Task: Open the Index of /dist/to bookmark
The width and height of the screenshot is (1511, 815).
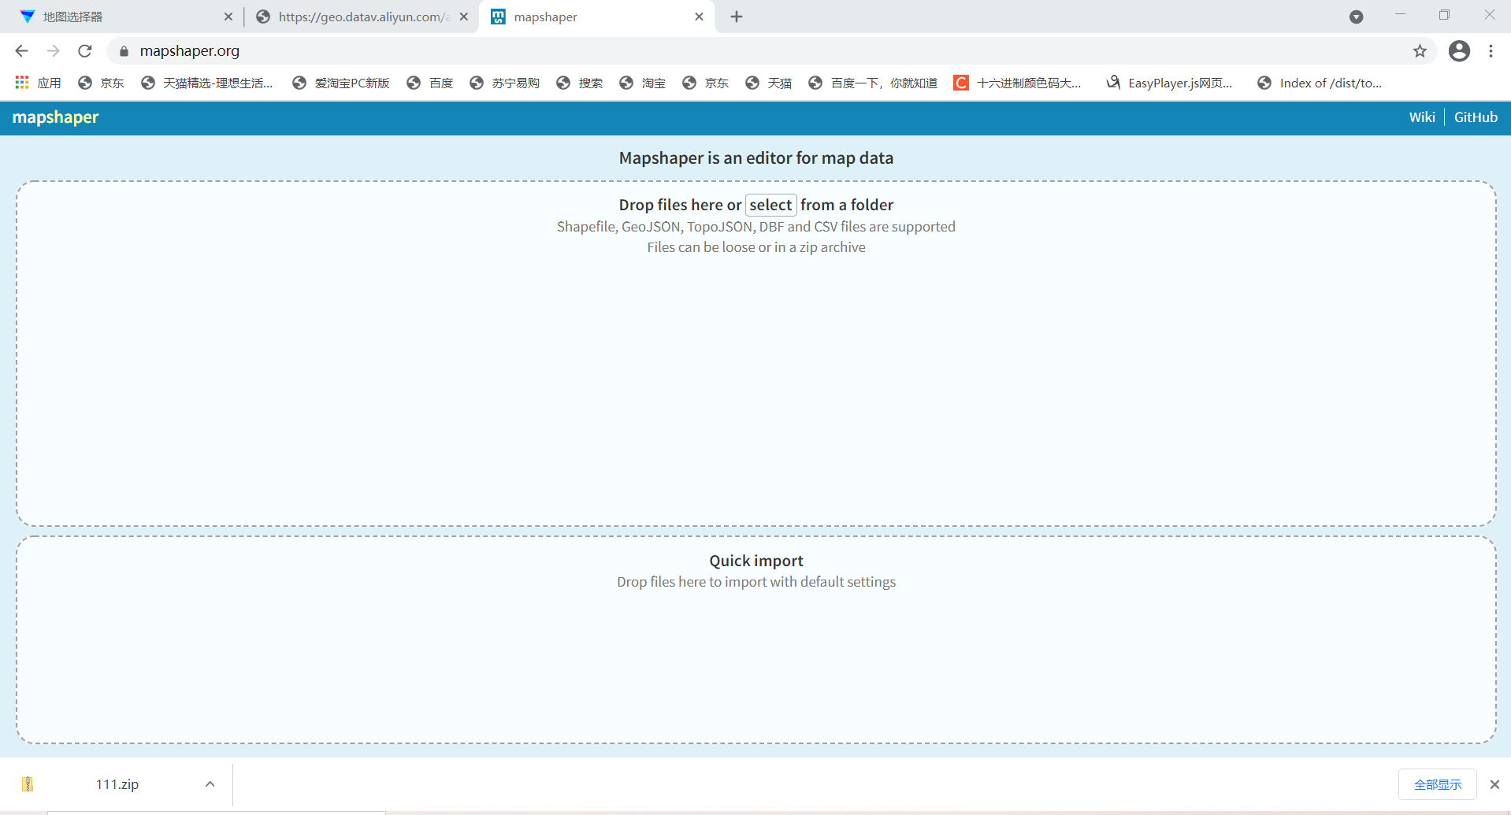Action: click(x=1320, y=83)
